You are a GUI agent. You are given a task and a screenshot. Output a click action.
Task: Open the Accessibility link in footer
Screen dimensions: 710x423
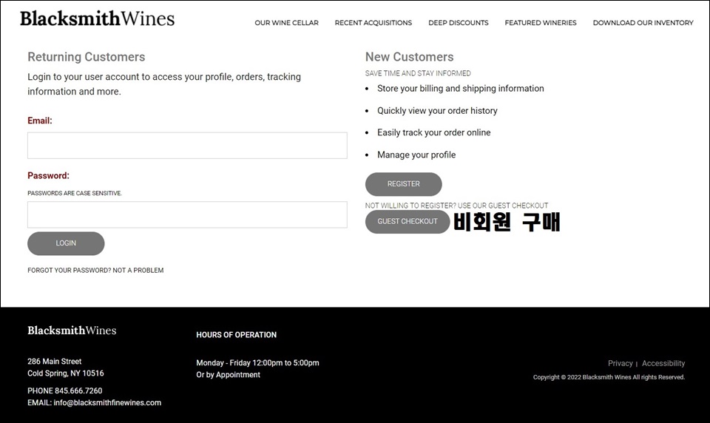pos(663,363)
